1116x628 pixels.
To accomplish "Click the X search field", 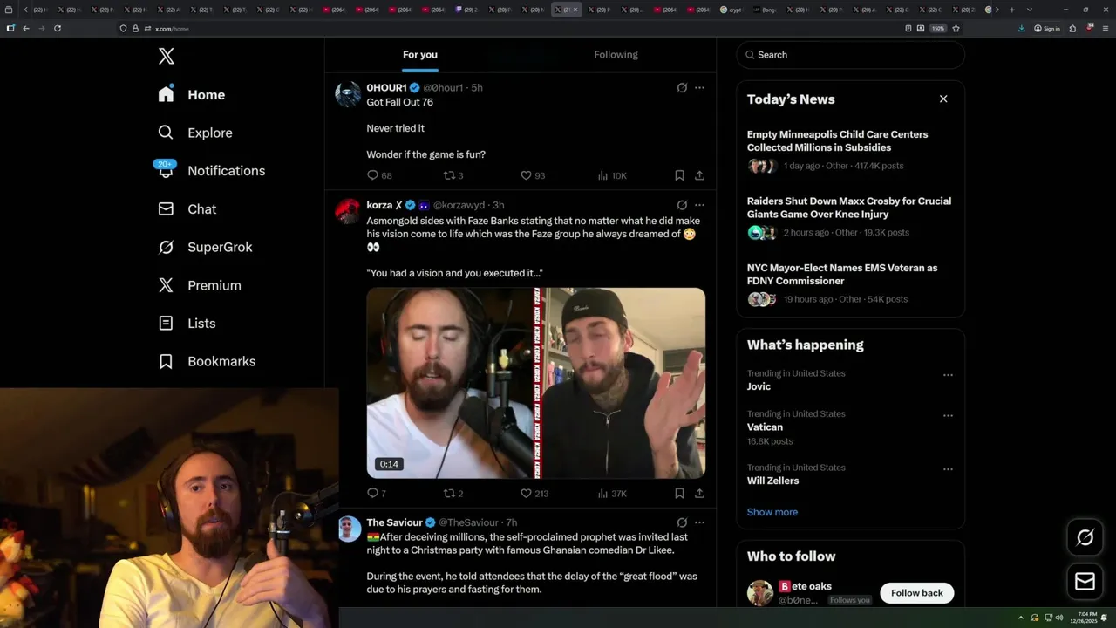I will click(x=850, y=55).
